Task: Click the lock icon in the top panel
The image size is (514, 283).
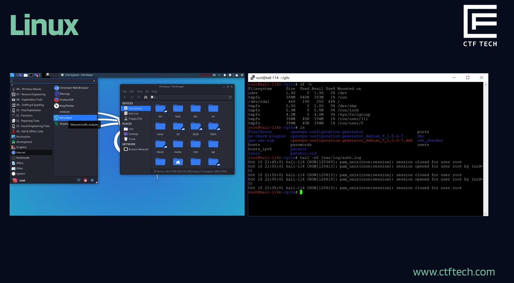Action: pos(237,75)
